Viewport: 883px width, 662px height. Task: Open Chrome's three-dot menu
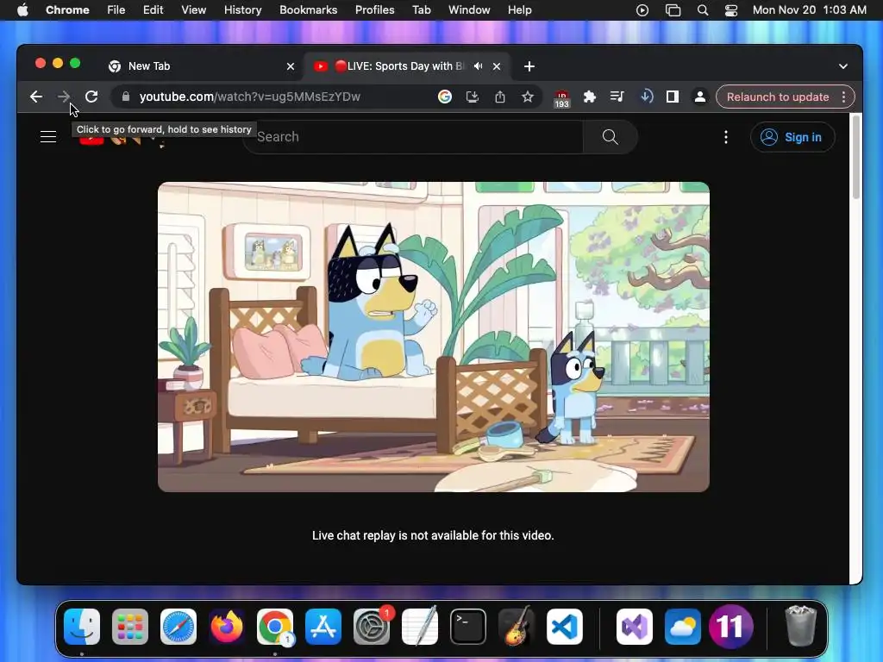[x=843, y=97]
